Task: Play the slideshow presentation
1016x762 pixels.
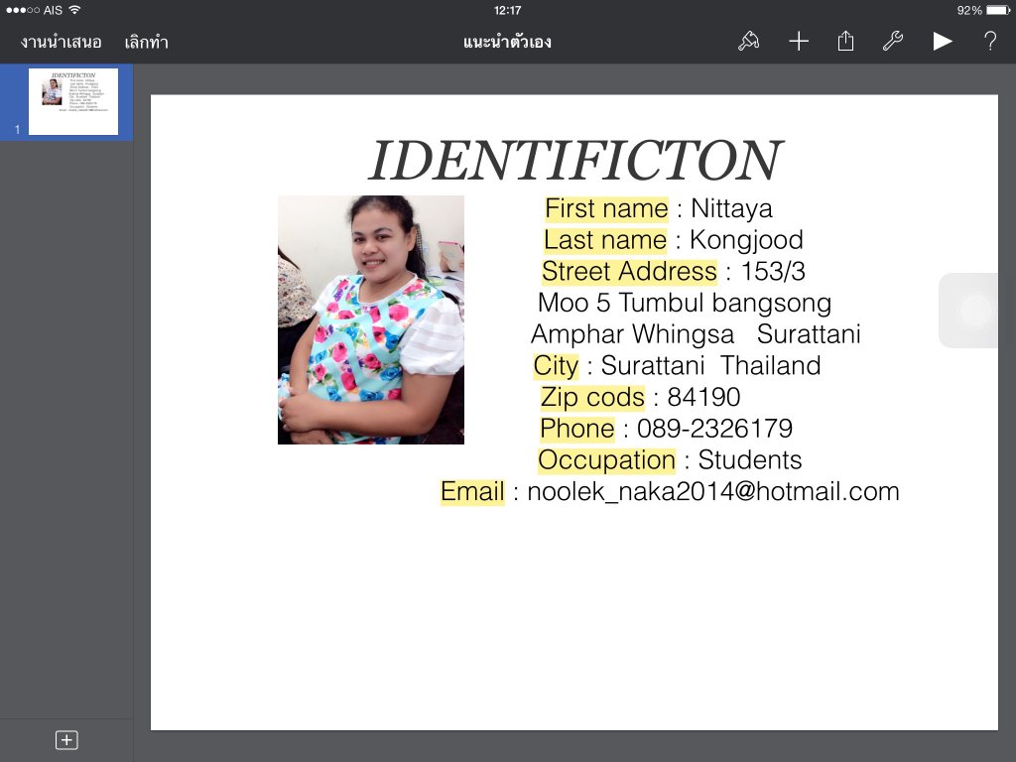Action: pos(942,41)
